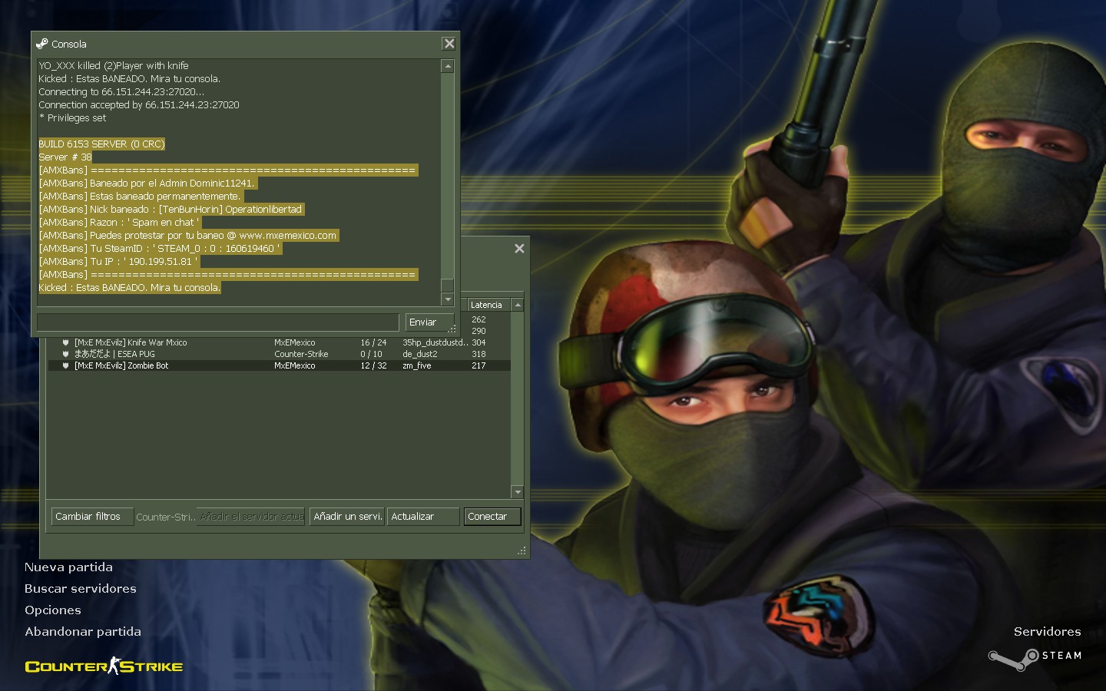Image resolution: width=1106 pixels, height=691 pixels.
Task: Click Enviar to send console command
Action: pyautogui.click(x=429, y=322)
